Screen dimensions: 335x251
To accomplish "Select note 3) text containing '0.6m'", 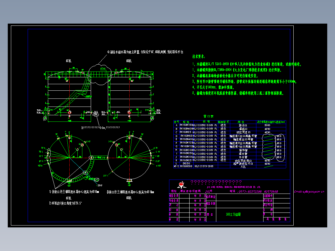I will coord(100,128).
